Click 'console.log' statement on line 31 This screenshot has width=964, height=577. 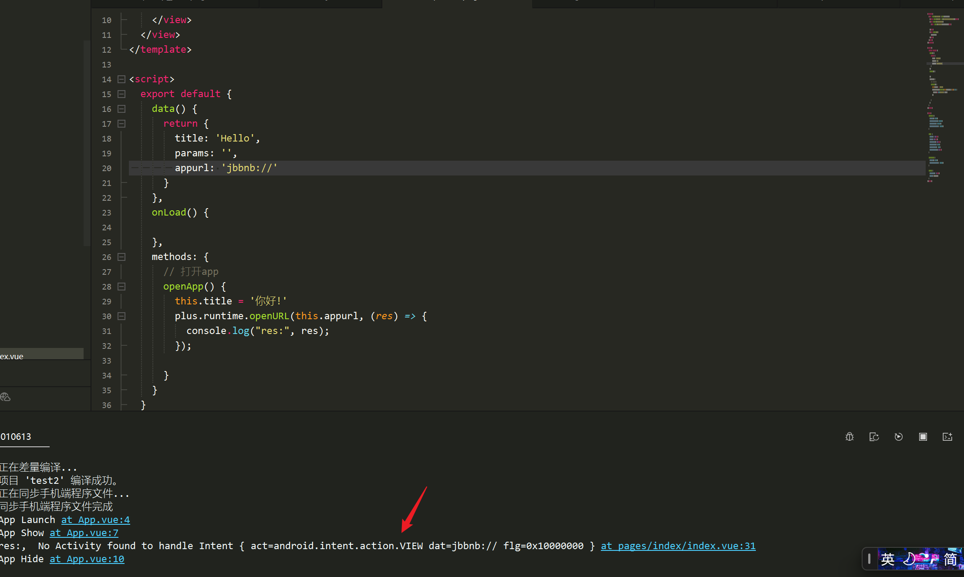click(258, 331)
